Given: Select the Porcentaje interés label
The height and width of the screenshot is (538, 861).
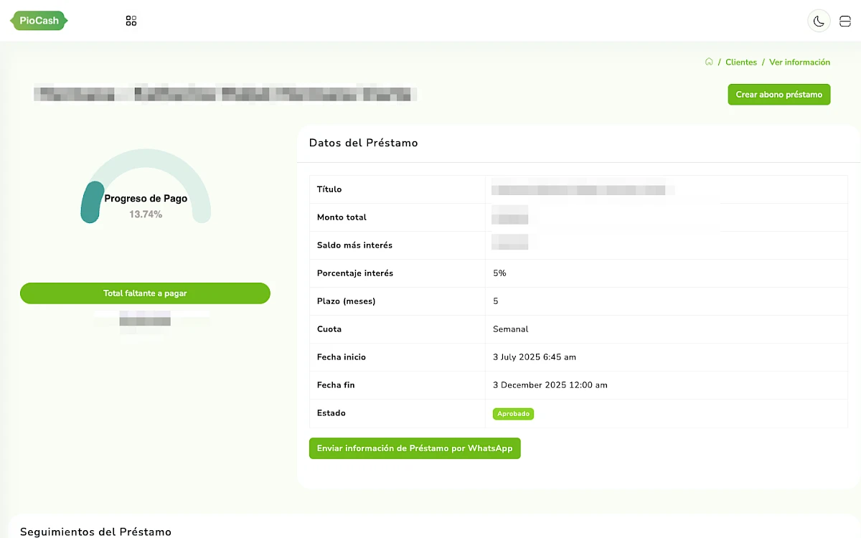Looking at the screenshot, I should click(x=355, y=273).
